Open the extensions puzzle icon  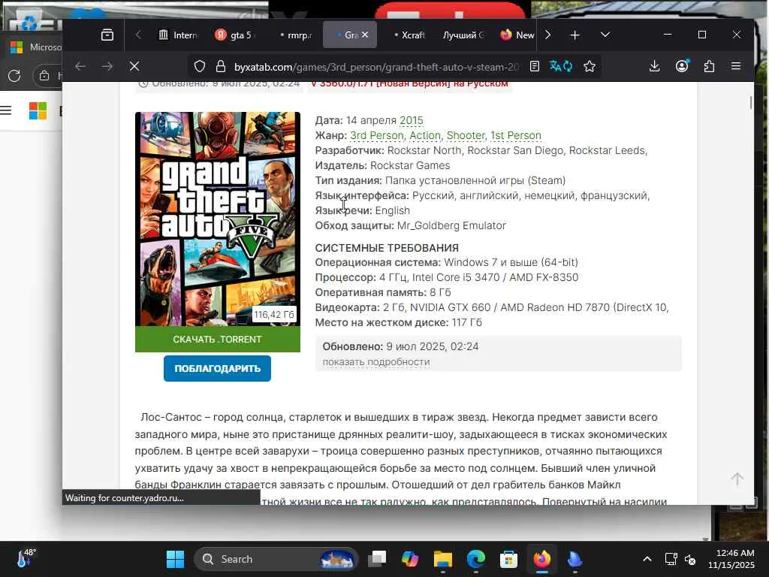709,66
